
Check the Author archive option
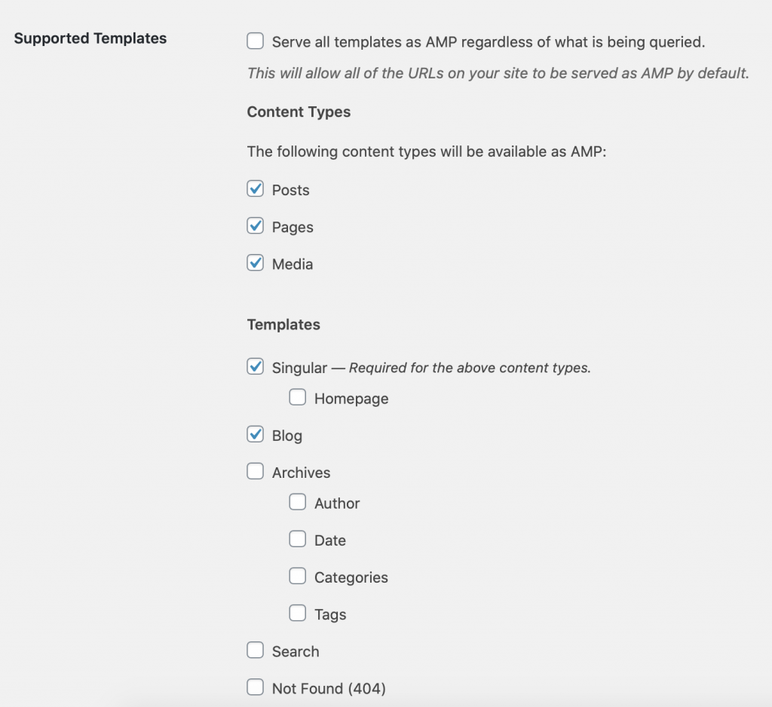(x=298, y=501)
